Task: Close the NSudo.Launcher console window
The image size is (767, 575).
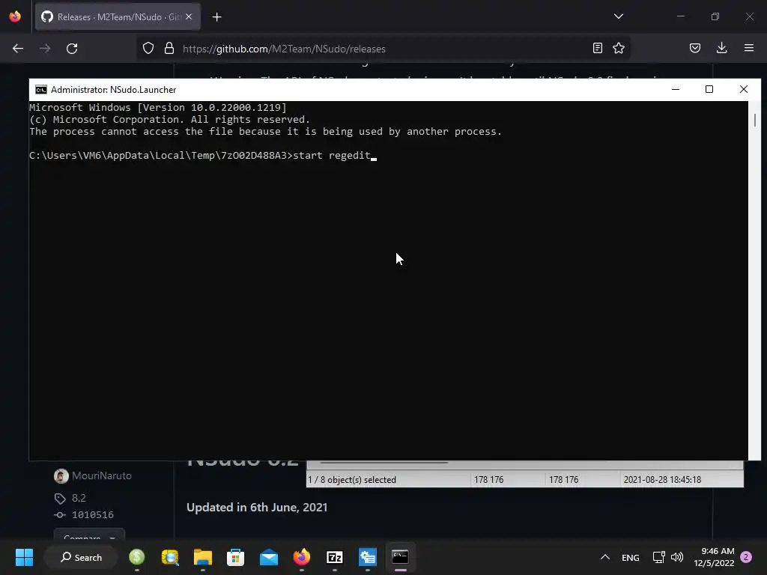Action: 744,89
